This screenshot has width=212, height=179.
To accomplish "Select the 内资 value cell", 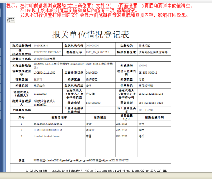I will (x=154, y=80).
